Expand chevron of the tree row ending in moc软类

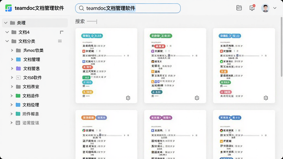point(12,50)
